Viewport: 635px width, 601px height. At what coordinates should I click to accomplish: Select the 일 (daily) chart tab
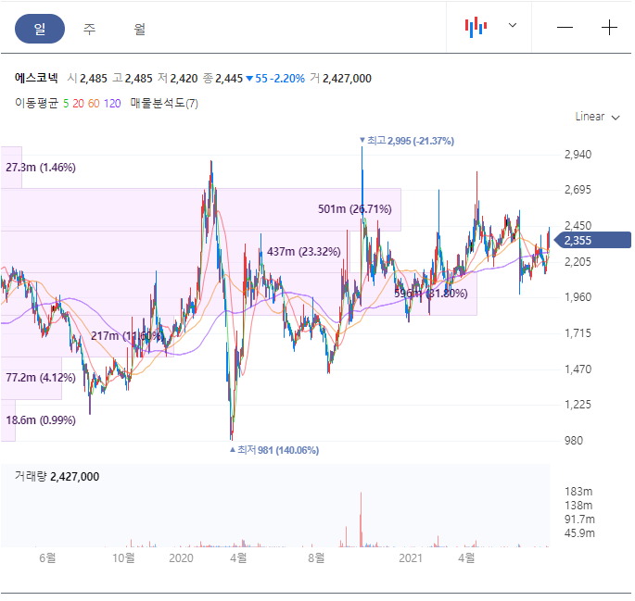pos(40,29)
